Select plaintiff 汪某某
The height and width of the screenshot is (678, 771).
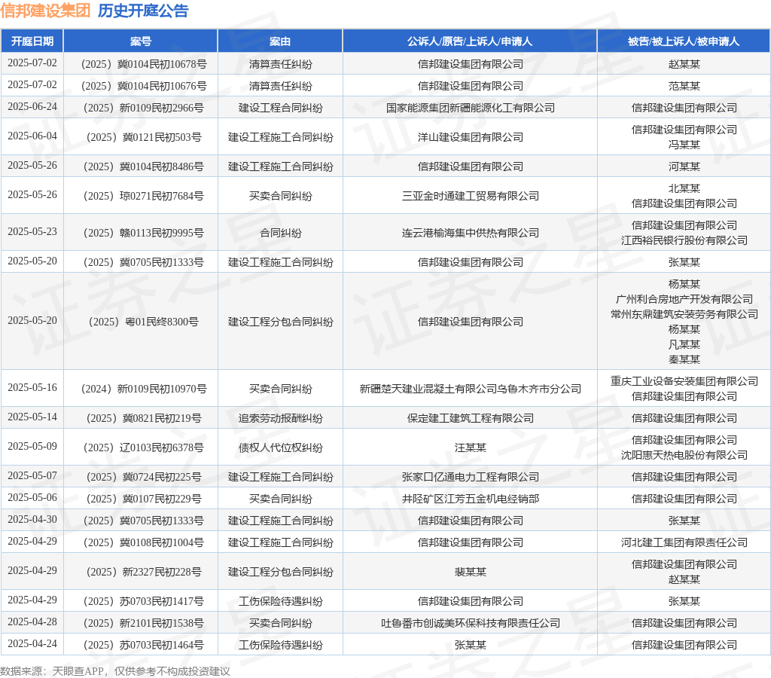(x=470, y=447)
